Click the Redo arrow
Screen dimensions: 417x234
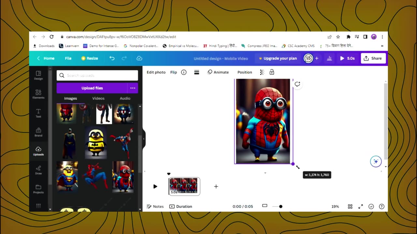(124, 58)
